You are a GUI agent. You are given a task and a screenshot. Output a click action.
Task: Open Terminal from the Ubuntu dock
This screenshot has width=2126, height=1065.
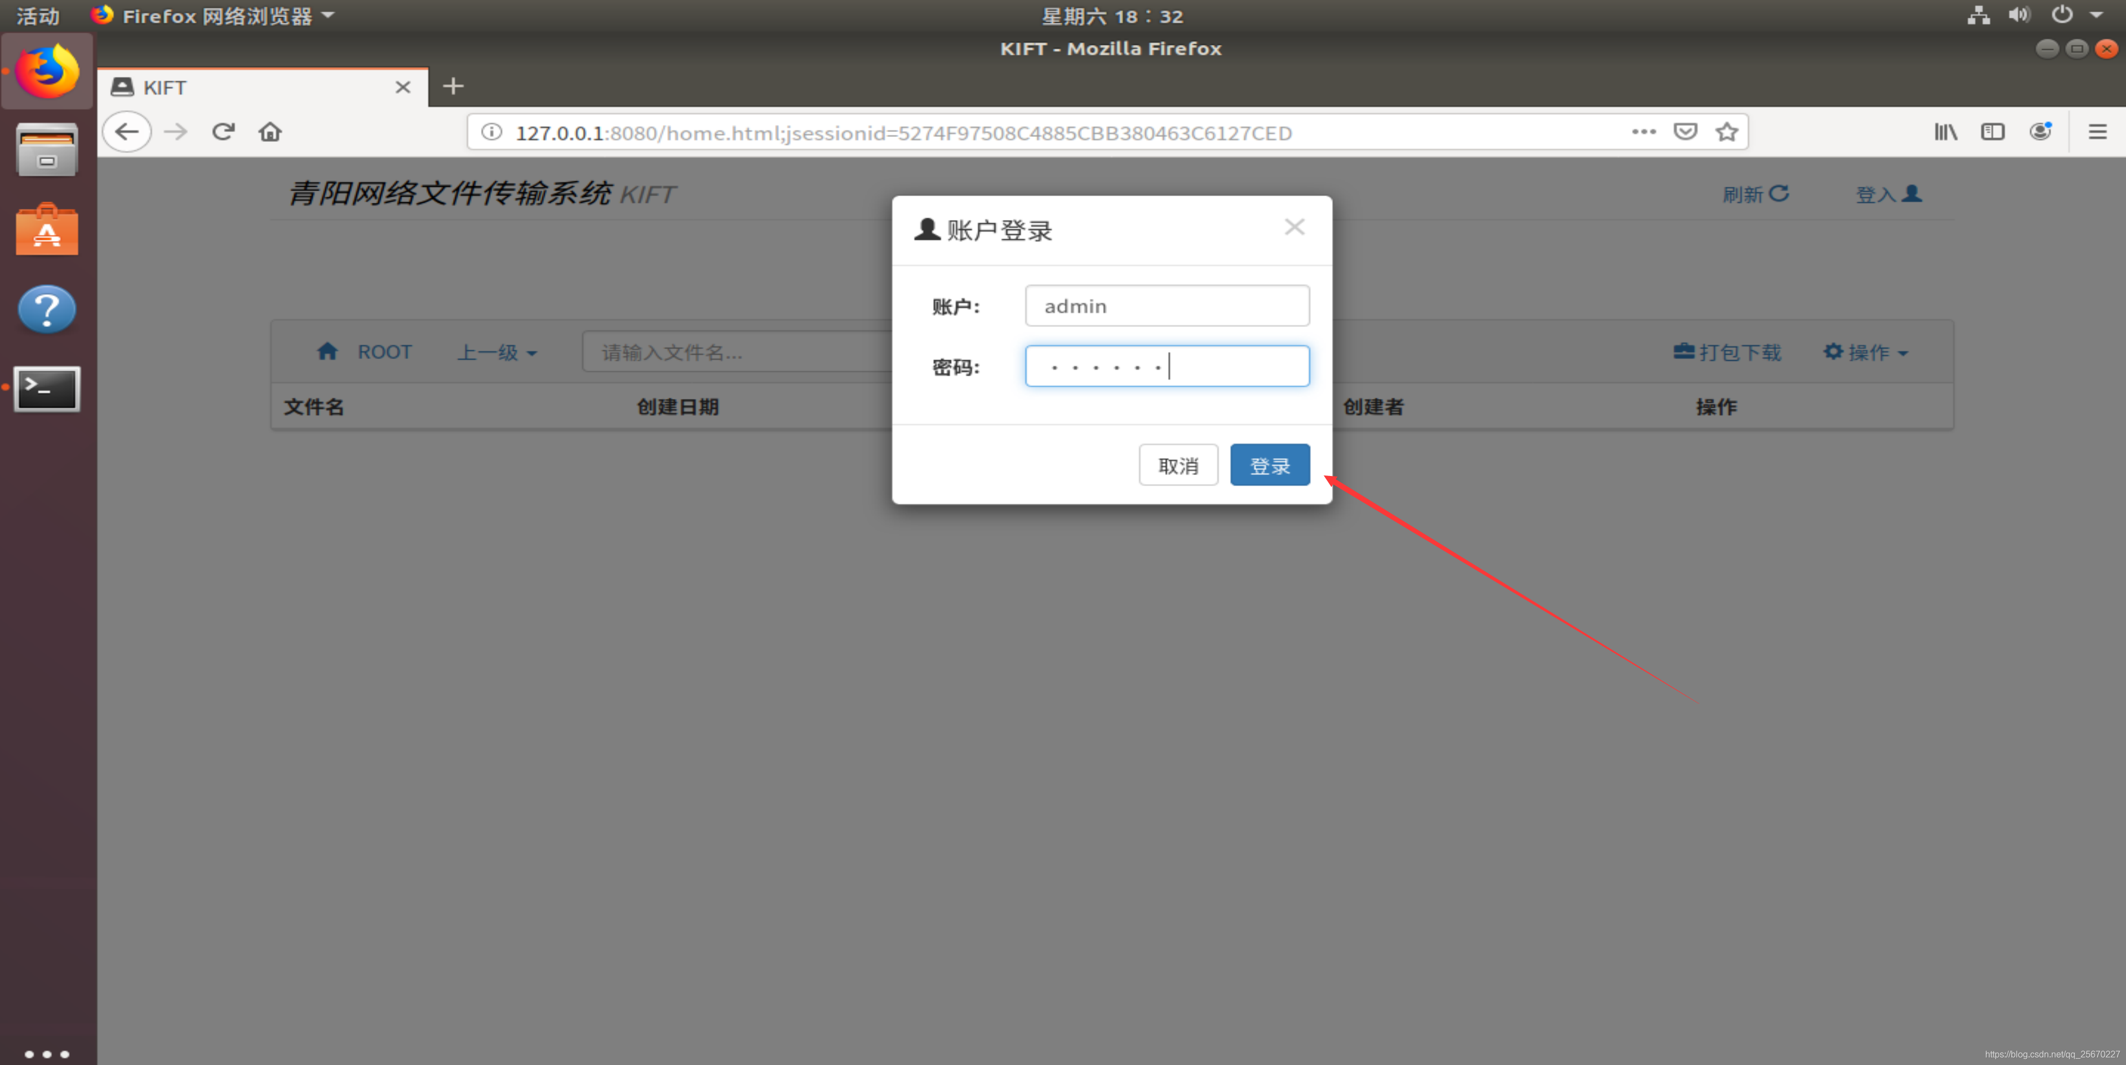pos(47,388)
